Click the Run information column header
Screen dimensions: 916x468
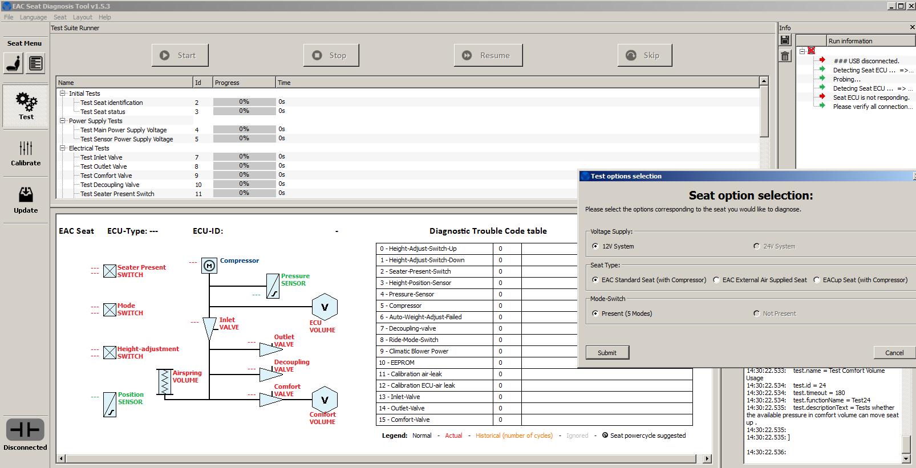[x=871, y=41]
